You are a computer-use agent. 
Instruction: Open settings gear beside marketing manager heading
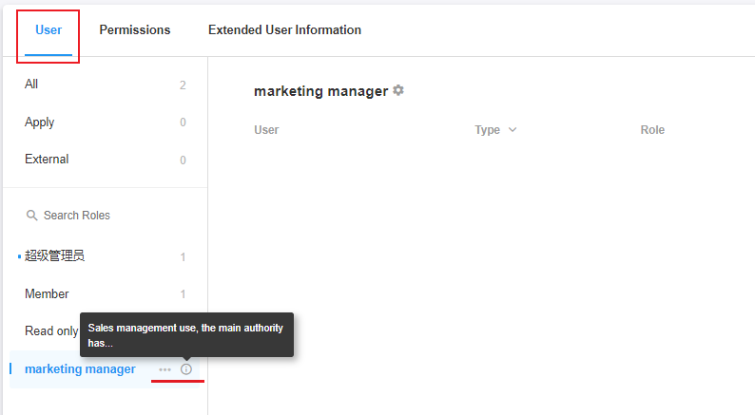click(398, 90)
